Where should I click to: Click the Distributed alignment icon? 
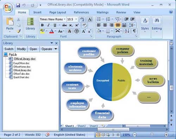pyautogui.click(x=124, y=25)
